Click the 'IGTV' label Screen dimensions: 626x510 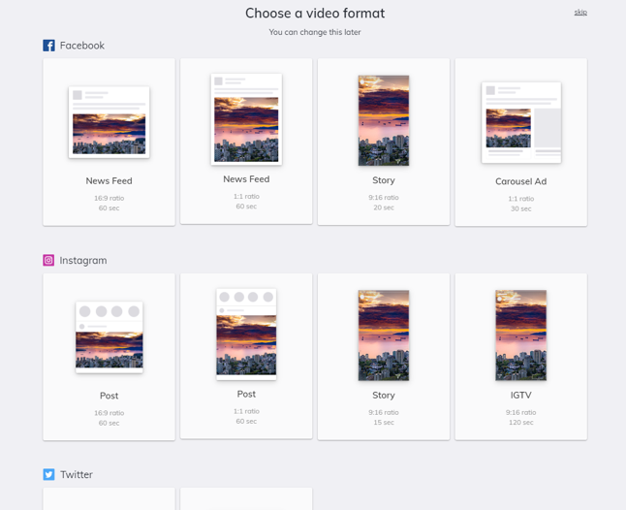521,395
